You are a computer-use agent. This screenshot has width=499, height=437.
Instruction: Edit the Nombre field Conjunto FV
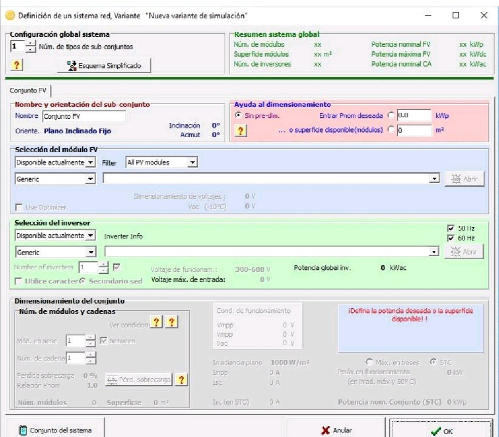pos(84,116)
